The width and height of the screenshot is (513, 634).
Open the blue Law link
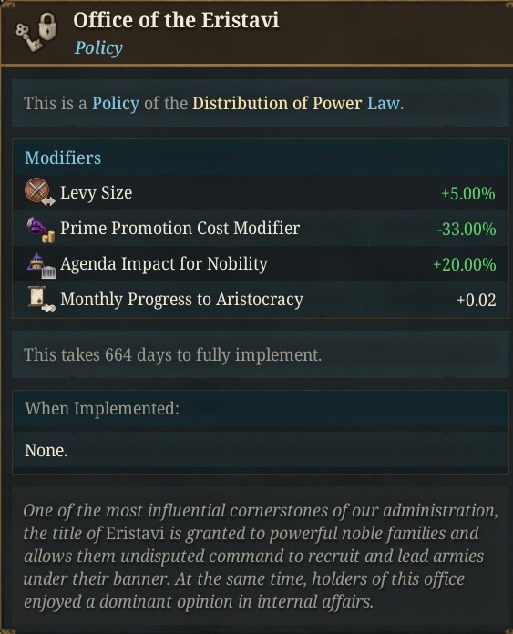coord(384,104)
